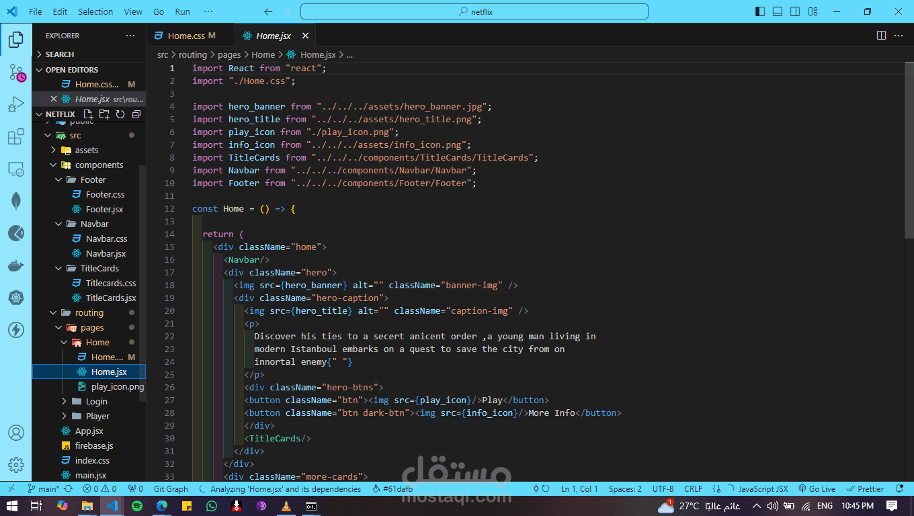The width and height of the screenshot is (914, 516).
Task: Open the Run and Debug view
Action: point(16,105)
